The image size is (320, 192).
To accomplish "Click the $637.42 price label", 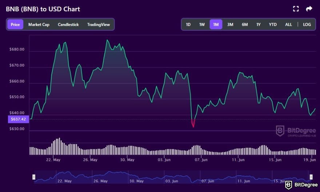I will point(19,119).
